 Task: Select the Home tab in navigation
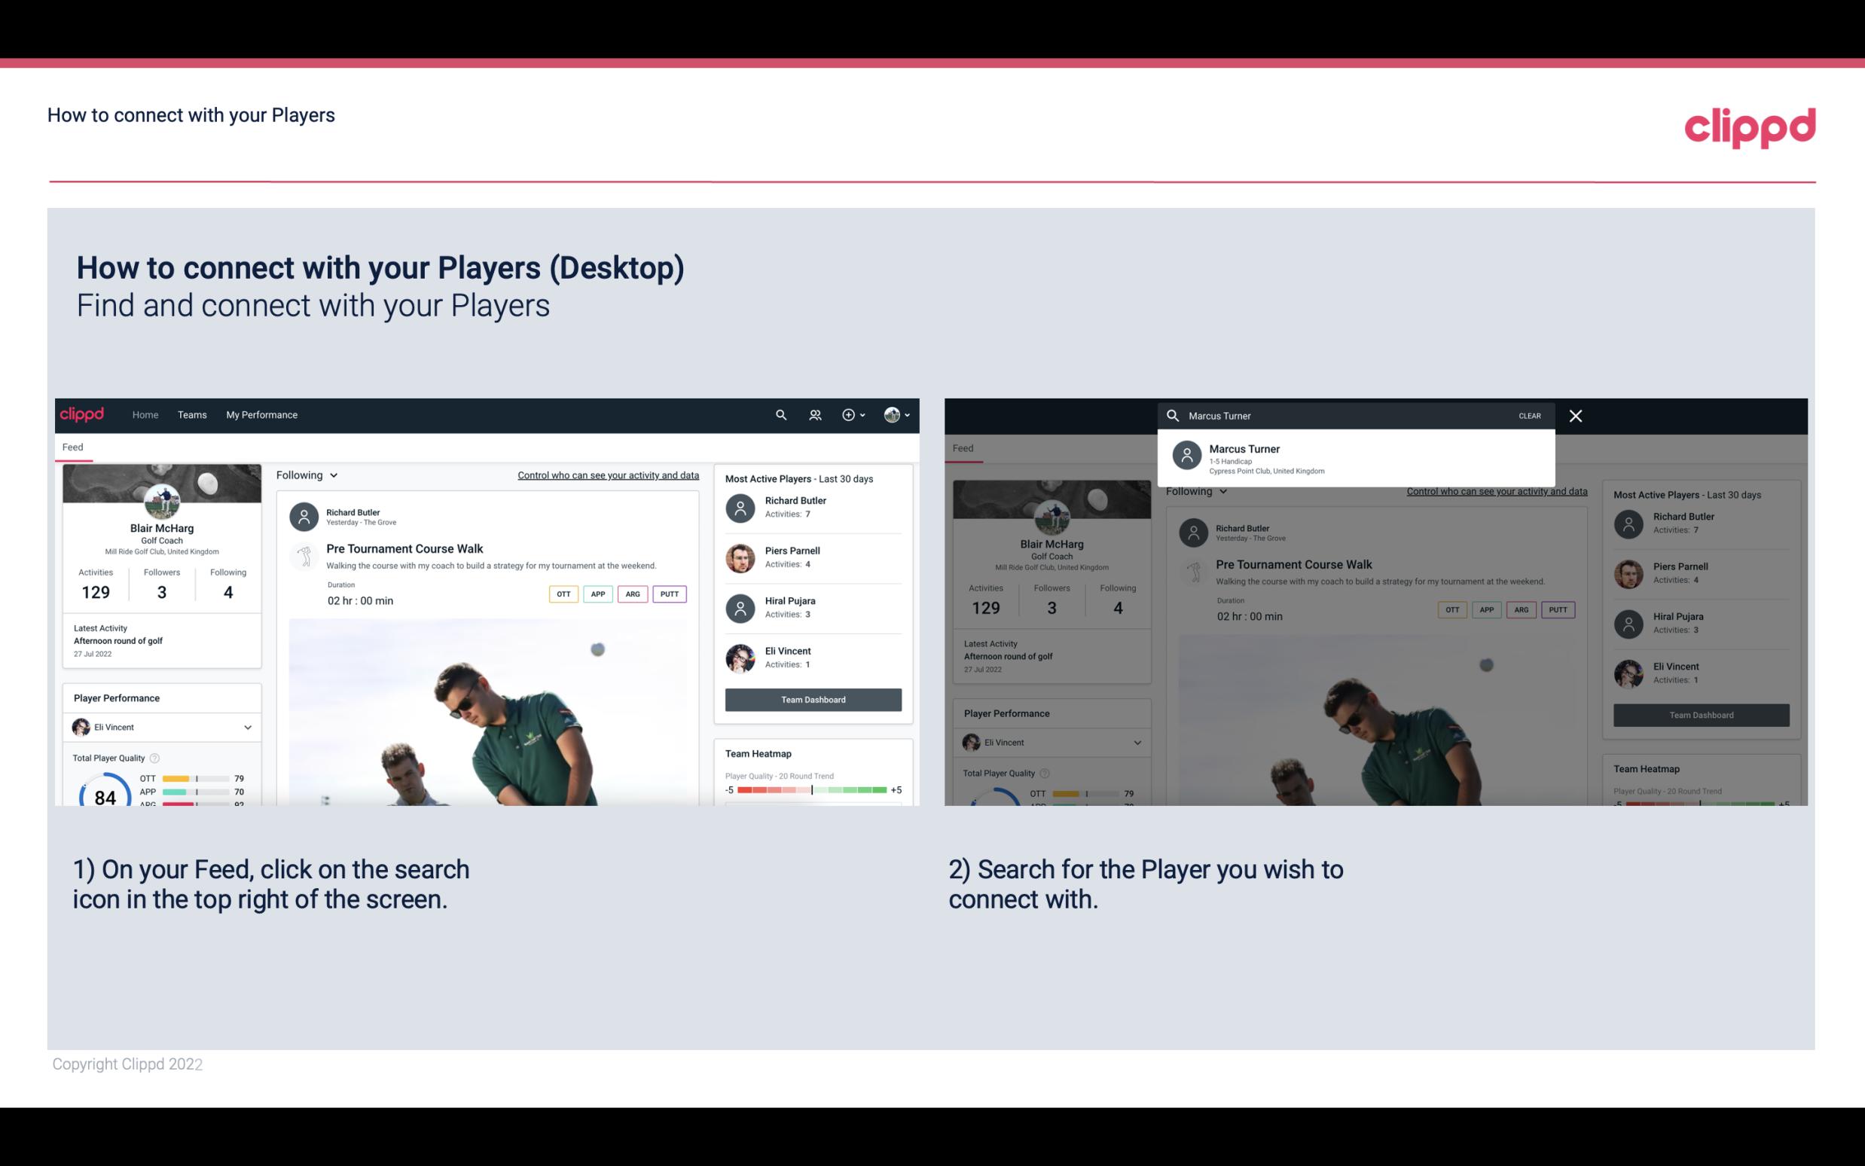(145, 414)
